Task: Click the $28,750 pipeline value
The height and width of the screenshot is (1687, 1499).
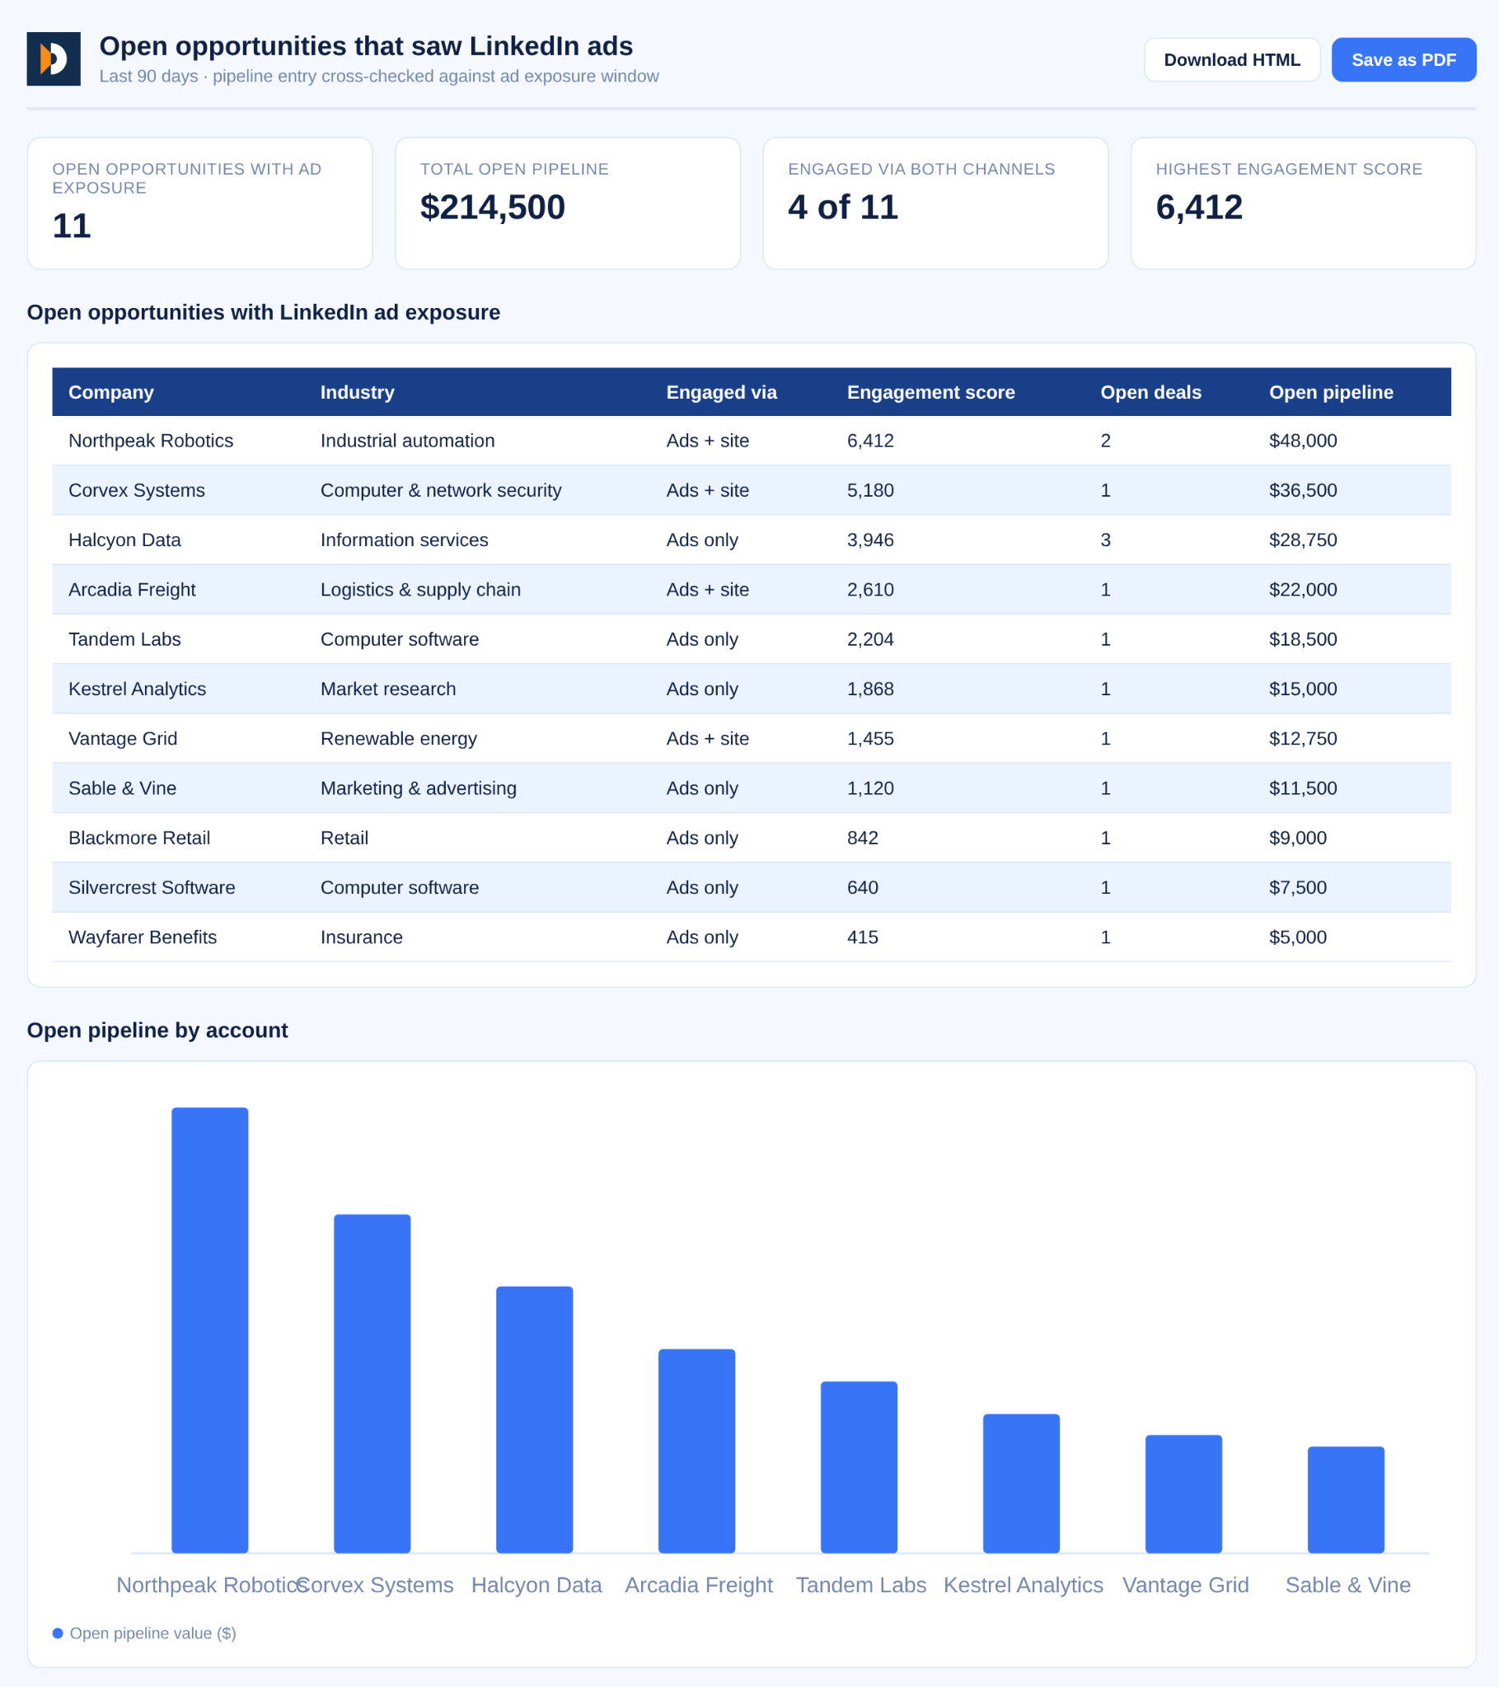Action: pyautogui.click(x=1302, y=540)
